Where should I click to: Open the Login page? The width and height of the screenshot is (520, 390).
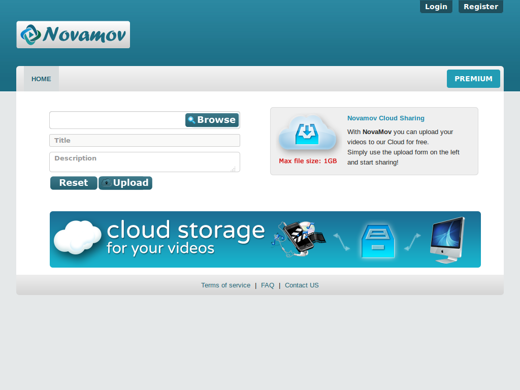click(x=436, y=7)
